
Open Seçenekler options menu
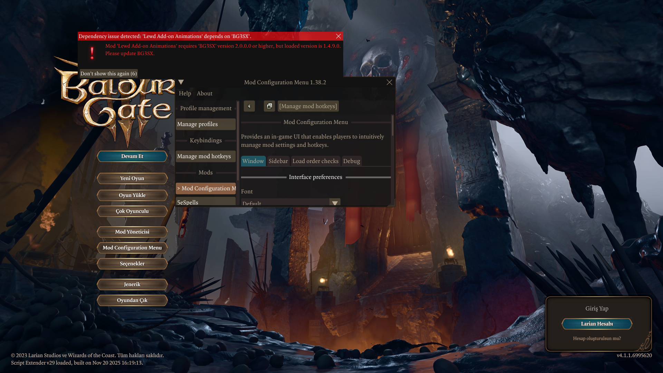coord(132,264)
